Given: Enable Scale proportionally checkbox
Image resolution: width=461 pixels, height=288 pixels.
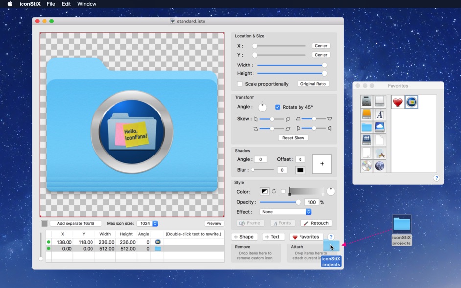Looking at the screenshot, I should click(x=240, y=84).
